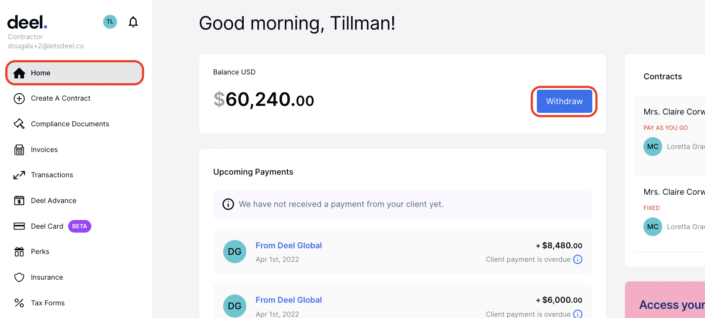Click the BETA badge on Deel Card
The width and height of the screenshot is (705, 318).
[x=79, y=227]
